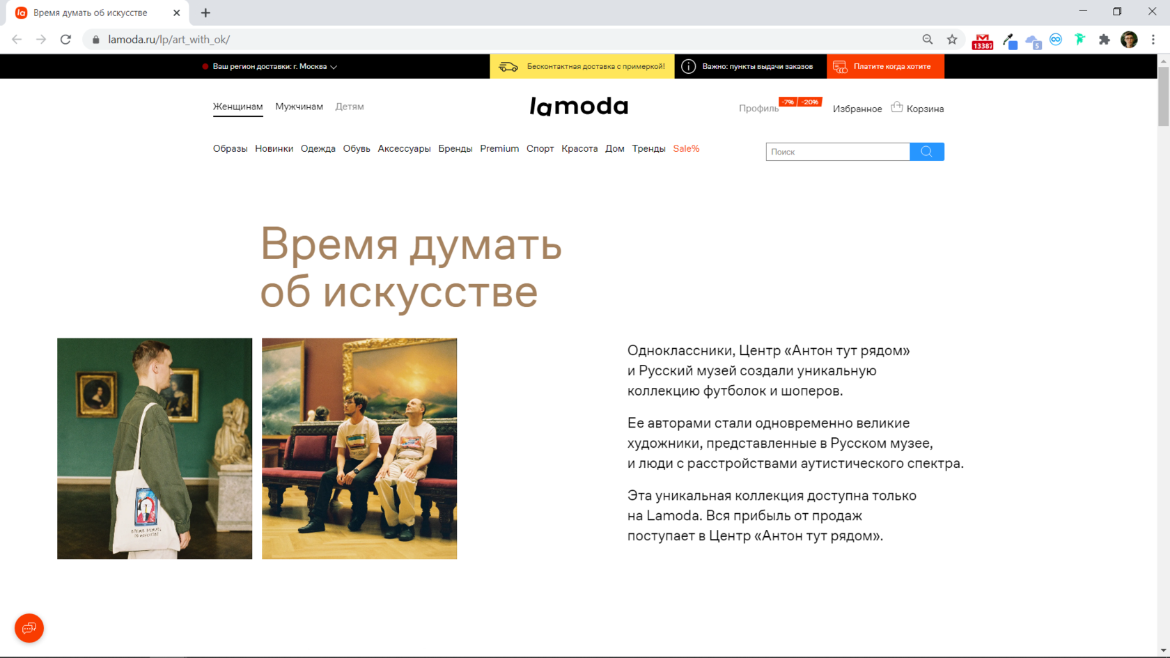Select the Детям section tab

pos(350,107)
